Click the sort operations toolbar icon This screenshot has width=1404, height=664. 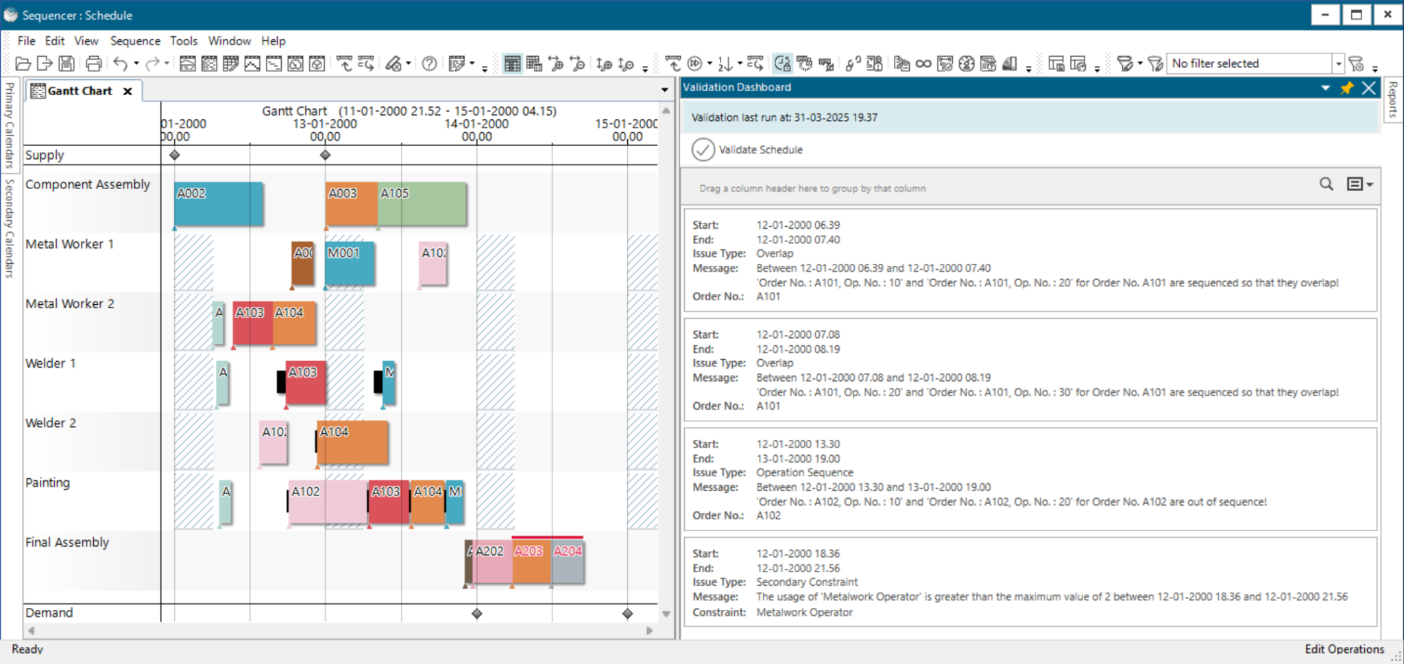(725, 64)
